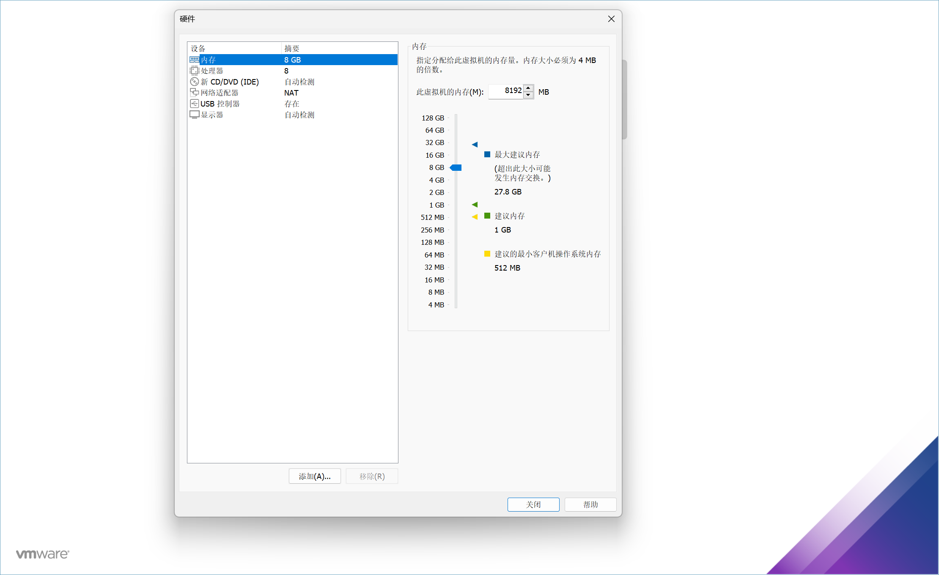This screenshot has width=939, height=575.
Task: Decrease memory with the spinner down arrow
Action: [x=528, y=95]
